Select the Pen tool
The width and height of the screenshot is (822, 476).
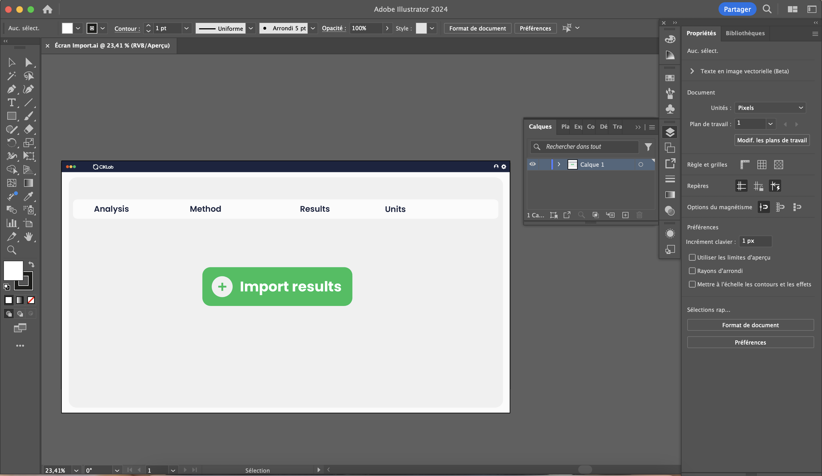click(12, 89)
